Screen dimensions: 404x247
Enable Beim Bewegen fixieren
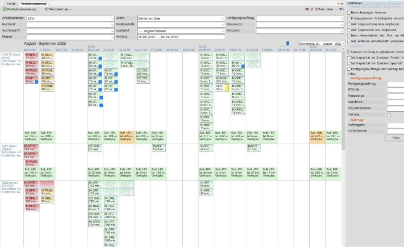point(349,13)
